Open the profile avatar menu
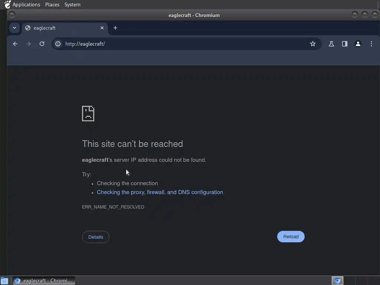Image resolution: width=380 pixels, height=285 pixels. 358,44
